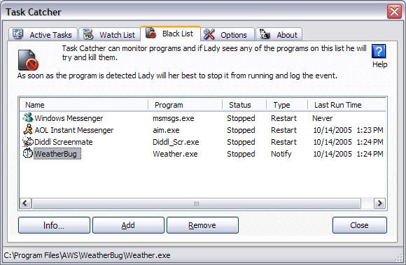This screenshot has width=406, height=265.
Task: Click the status bar path to Weather.exe
Action: tap(87, 255)
